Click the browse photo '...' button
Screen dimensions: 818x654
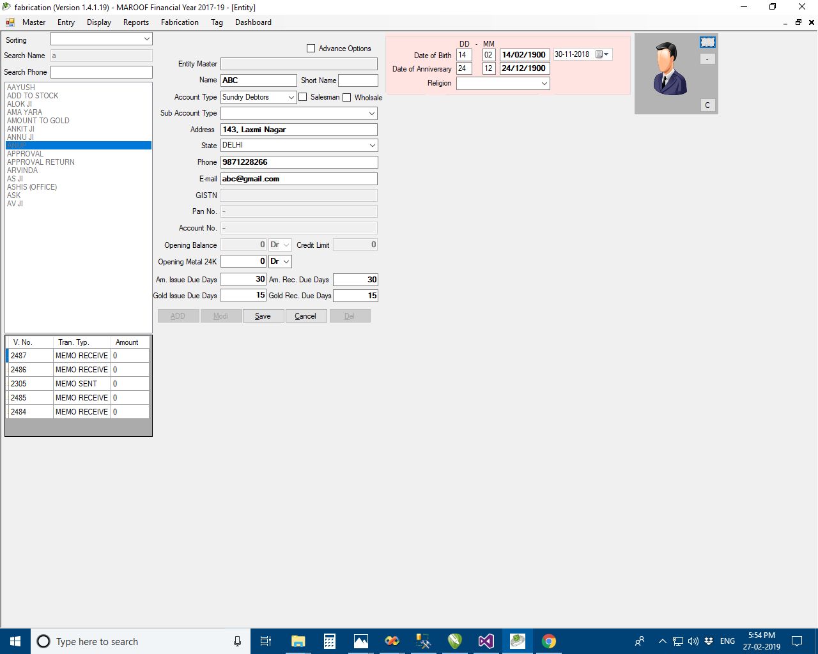(707, 42)
